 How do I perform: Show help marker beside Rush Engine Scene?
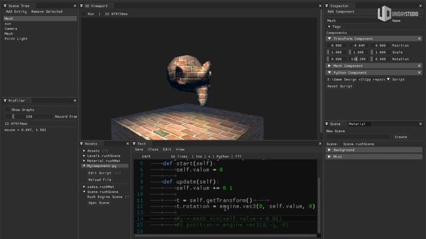tap(127, 197)
